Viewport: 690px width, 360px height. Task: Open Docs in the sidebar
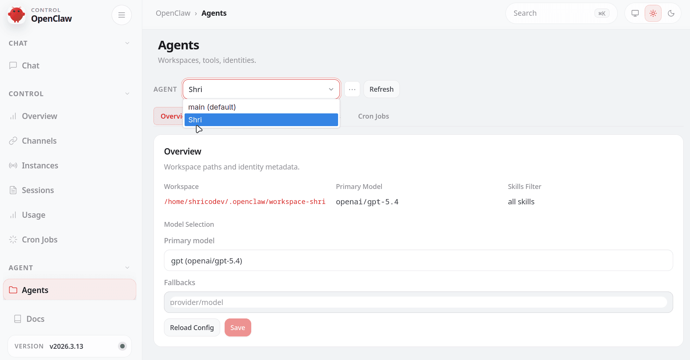tap(70, 319)
